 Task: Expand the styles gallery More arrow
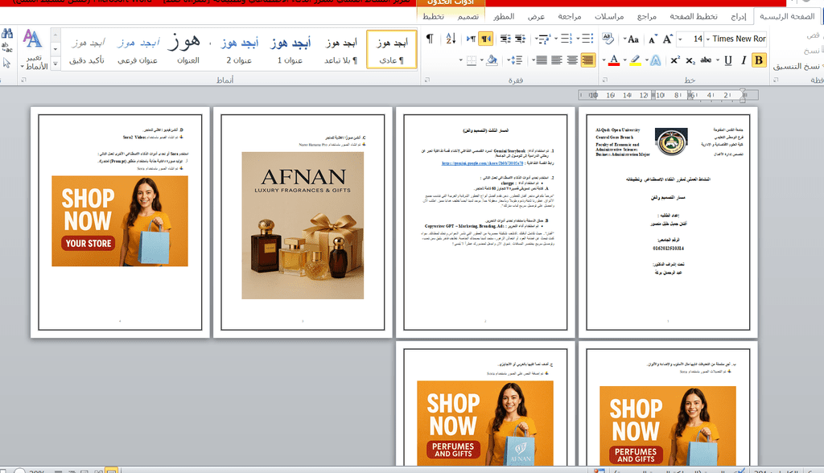[x=55, y=64]
